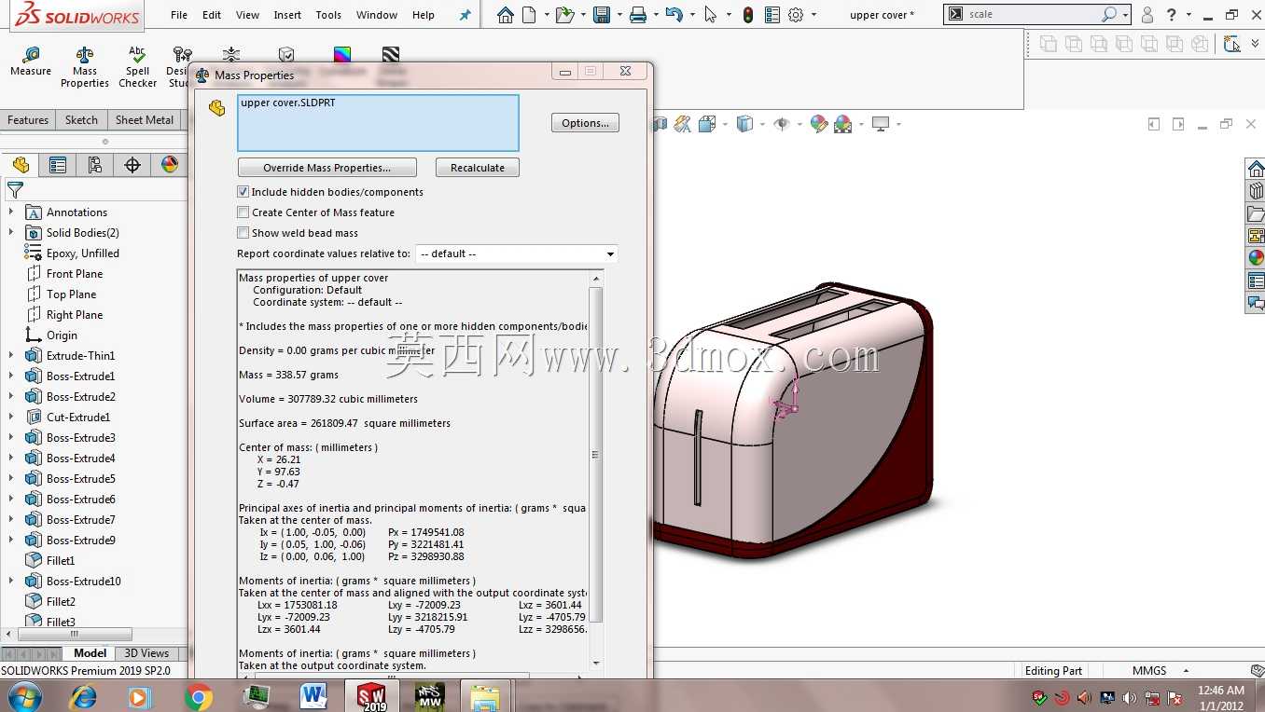Click Apply Scene icon in view toolbar
Viewport: 1265px width, 712px height.
843,124
